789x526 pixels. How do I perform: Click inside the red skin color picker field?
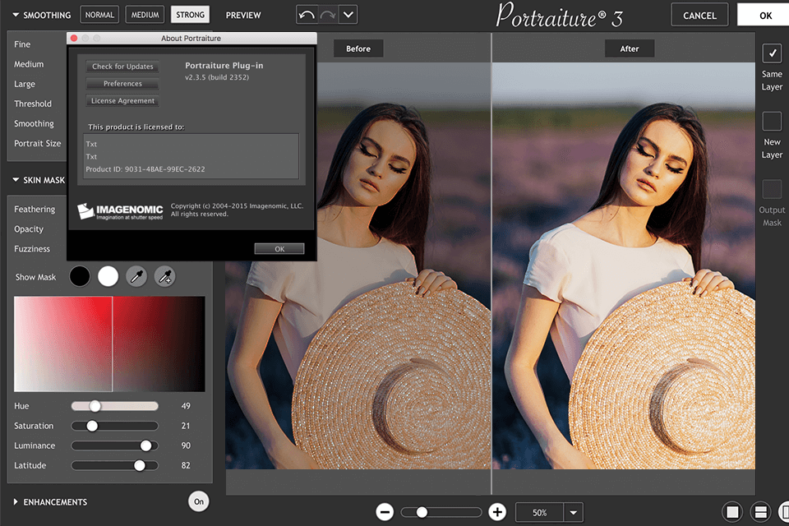point(109,344)
